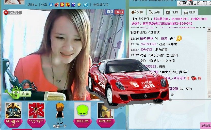Click the small red car gift icon in chat
211x130 pixels.
pos(194,78)
